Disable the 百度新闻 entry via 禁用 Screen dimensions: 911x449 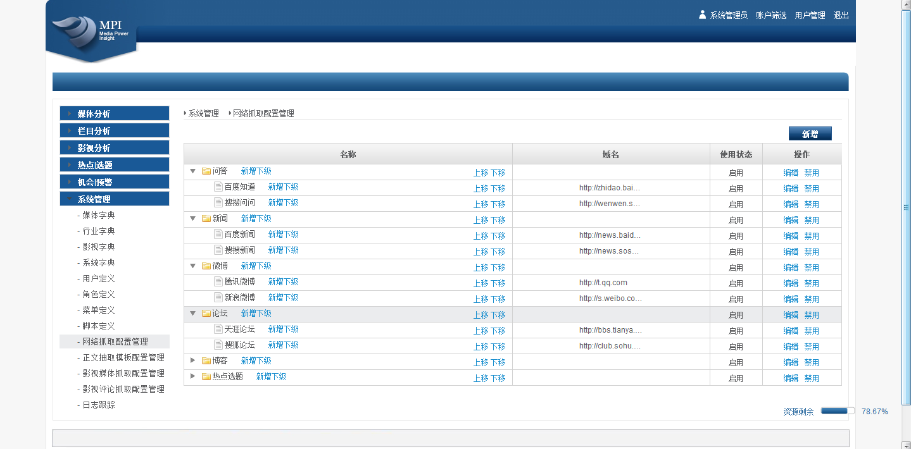click(811, 236)
